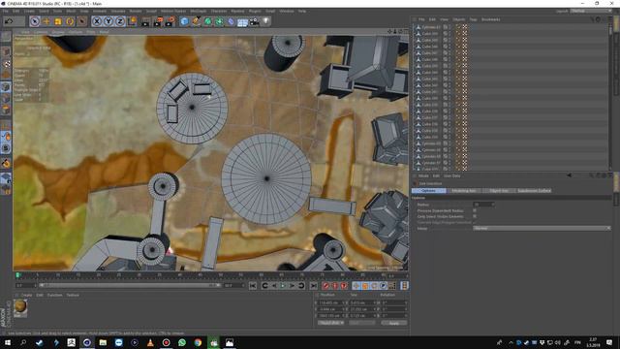Select the Scale tool

click(x=58, y=21)
